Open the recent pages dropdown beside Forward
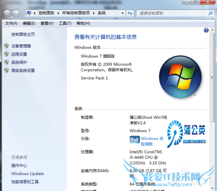The width and height of the screenshot is (217, 191). [23, 13]
